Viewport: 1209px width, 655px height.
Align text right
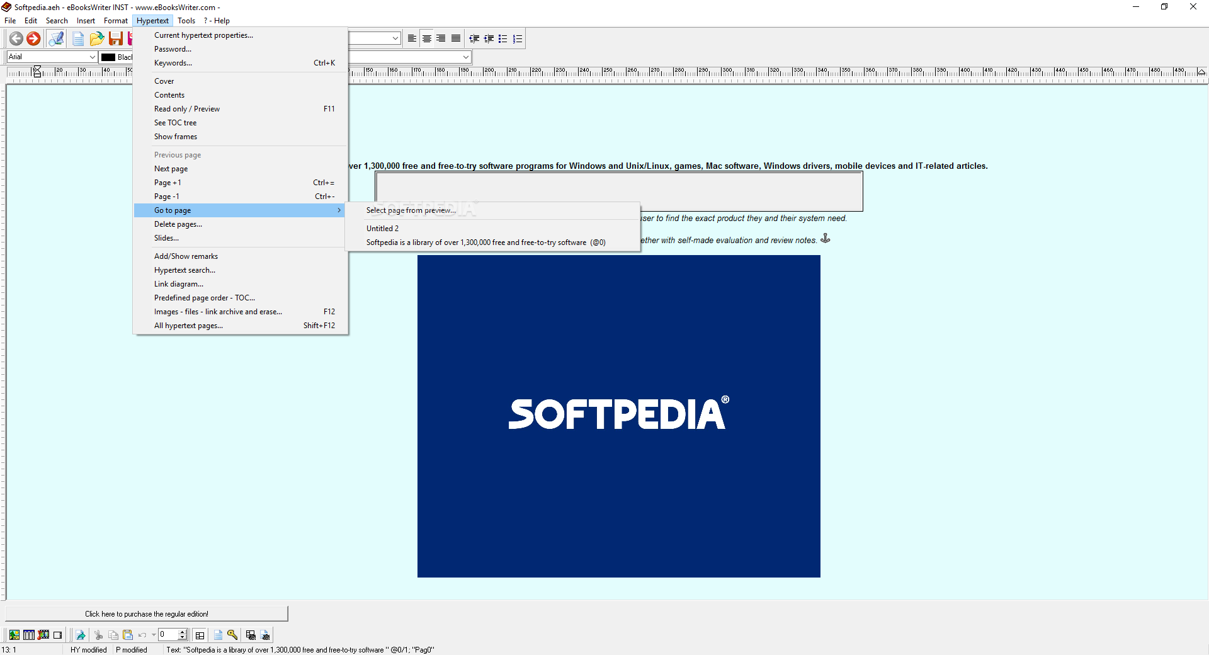coord(441,39)
